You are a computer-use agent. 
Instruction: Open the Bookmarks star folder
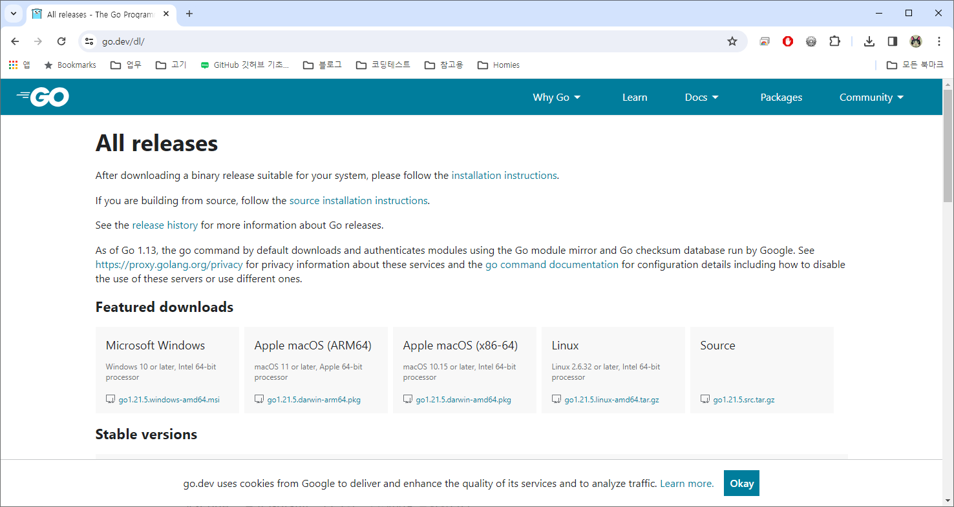point(70,65)
